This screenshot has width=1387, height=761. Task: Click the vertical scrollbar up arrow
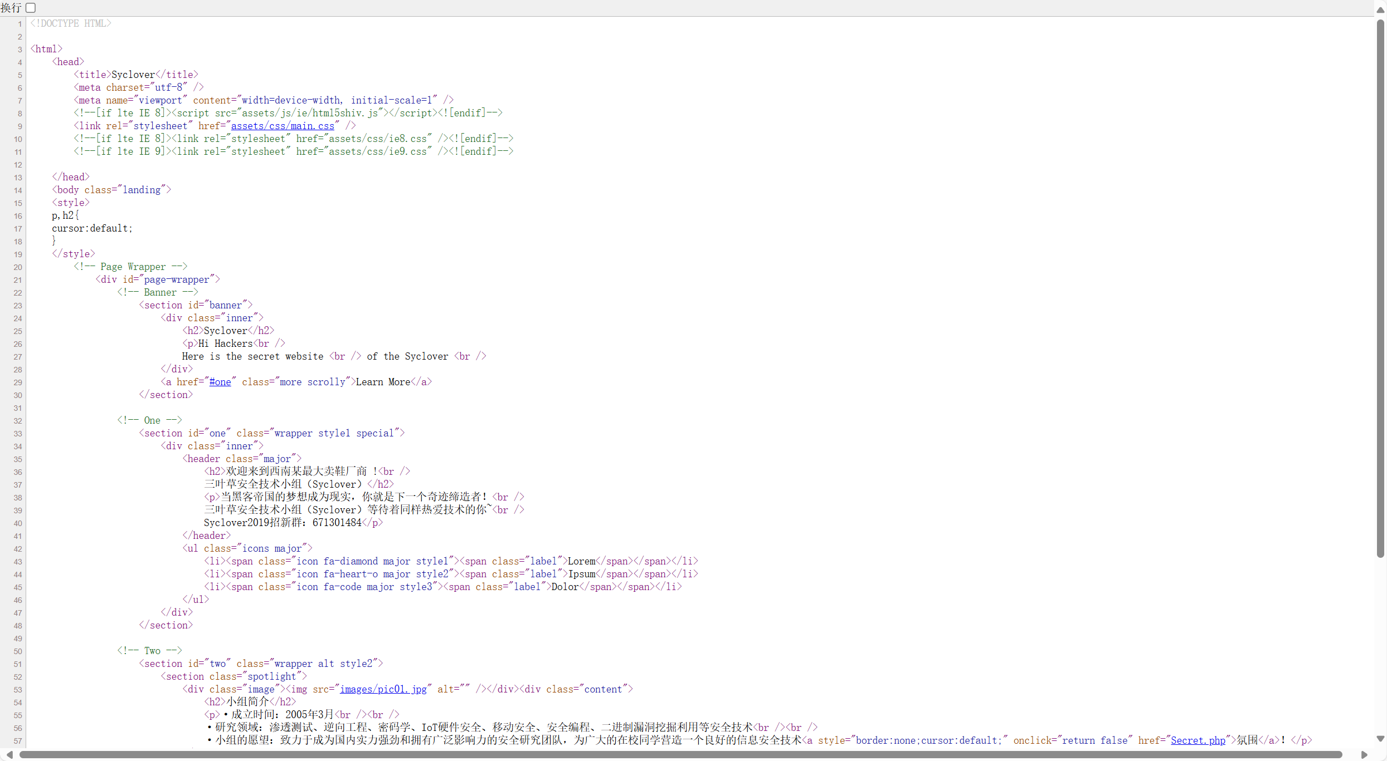[1380, 10]
